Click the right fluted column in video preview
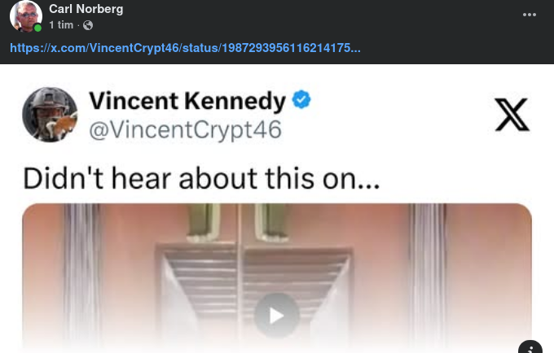Screen dimensions: 554x353 428,275
